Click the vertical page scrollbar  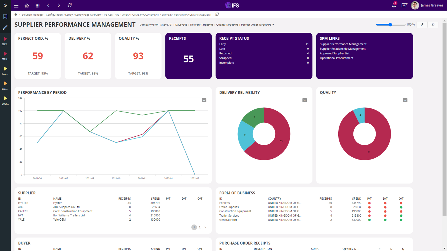click(x=444, y=120)
